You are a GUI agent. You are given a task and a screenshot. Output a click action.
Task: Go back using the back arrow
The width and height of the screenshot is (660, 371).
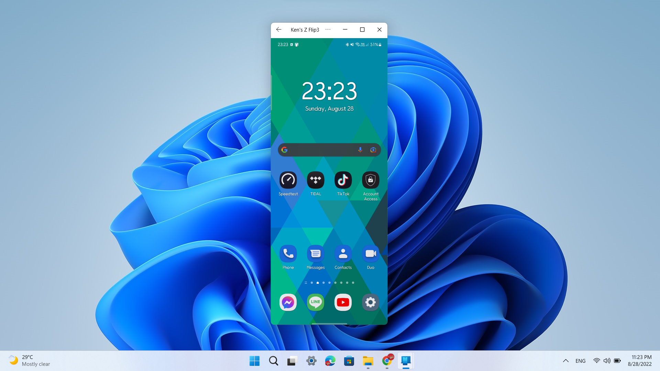click(x=278, y=30)
